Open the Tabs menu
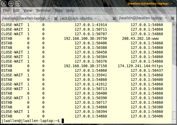177x125 pixels. [x=59, y=11]
